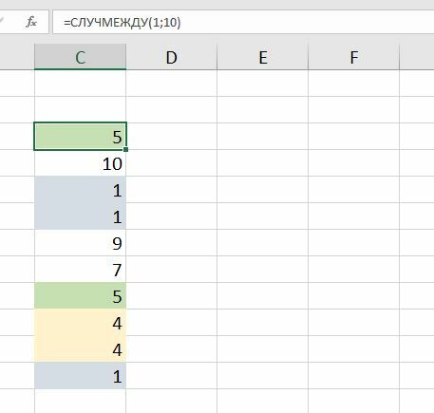Click the first yellow cell containing 4
434x413 pixels.
pos(80,323)
